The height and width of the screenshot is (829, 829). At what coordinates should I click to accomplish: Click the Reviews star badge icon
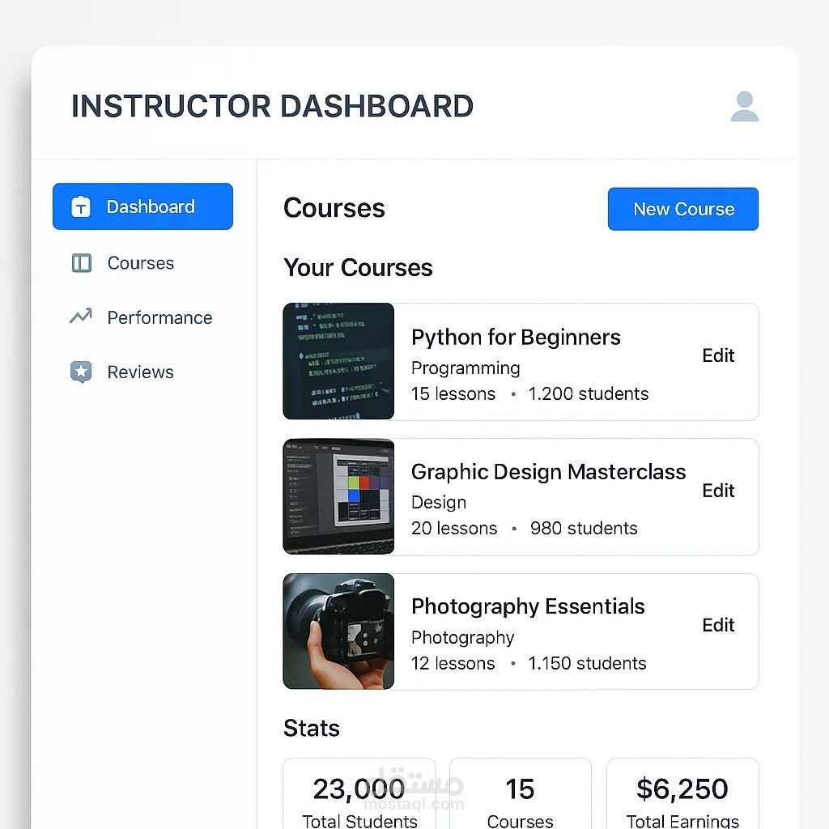(x=81, y=372)
